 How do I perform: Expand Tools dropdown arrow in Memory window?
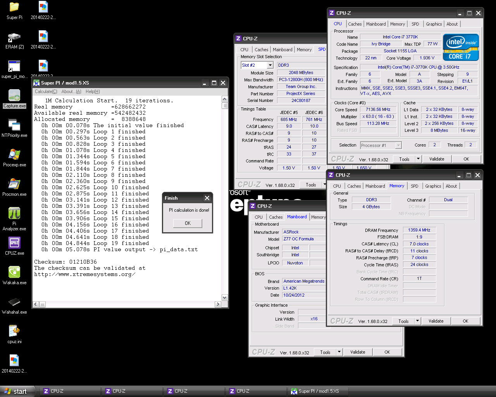pos(417,321)
